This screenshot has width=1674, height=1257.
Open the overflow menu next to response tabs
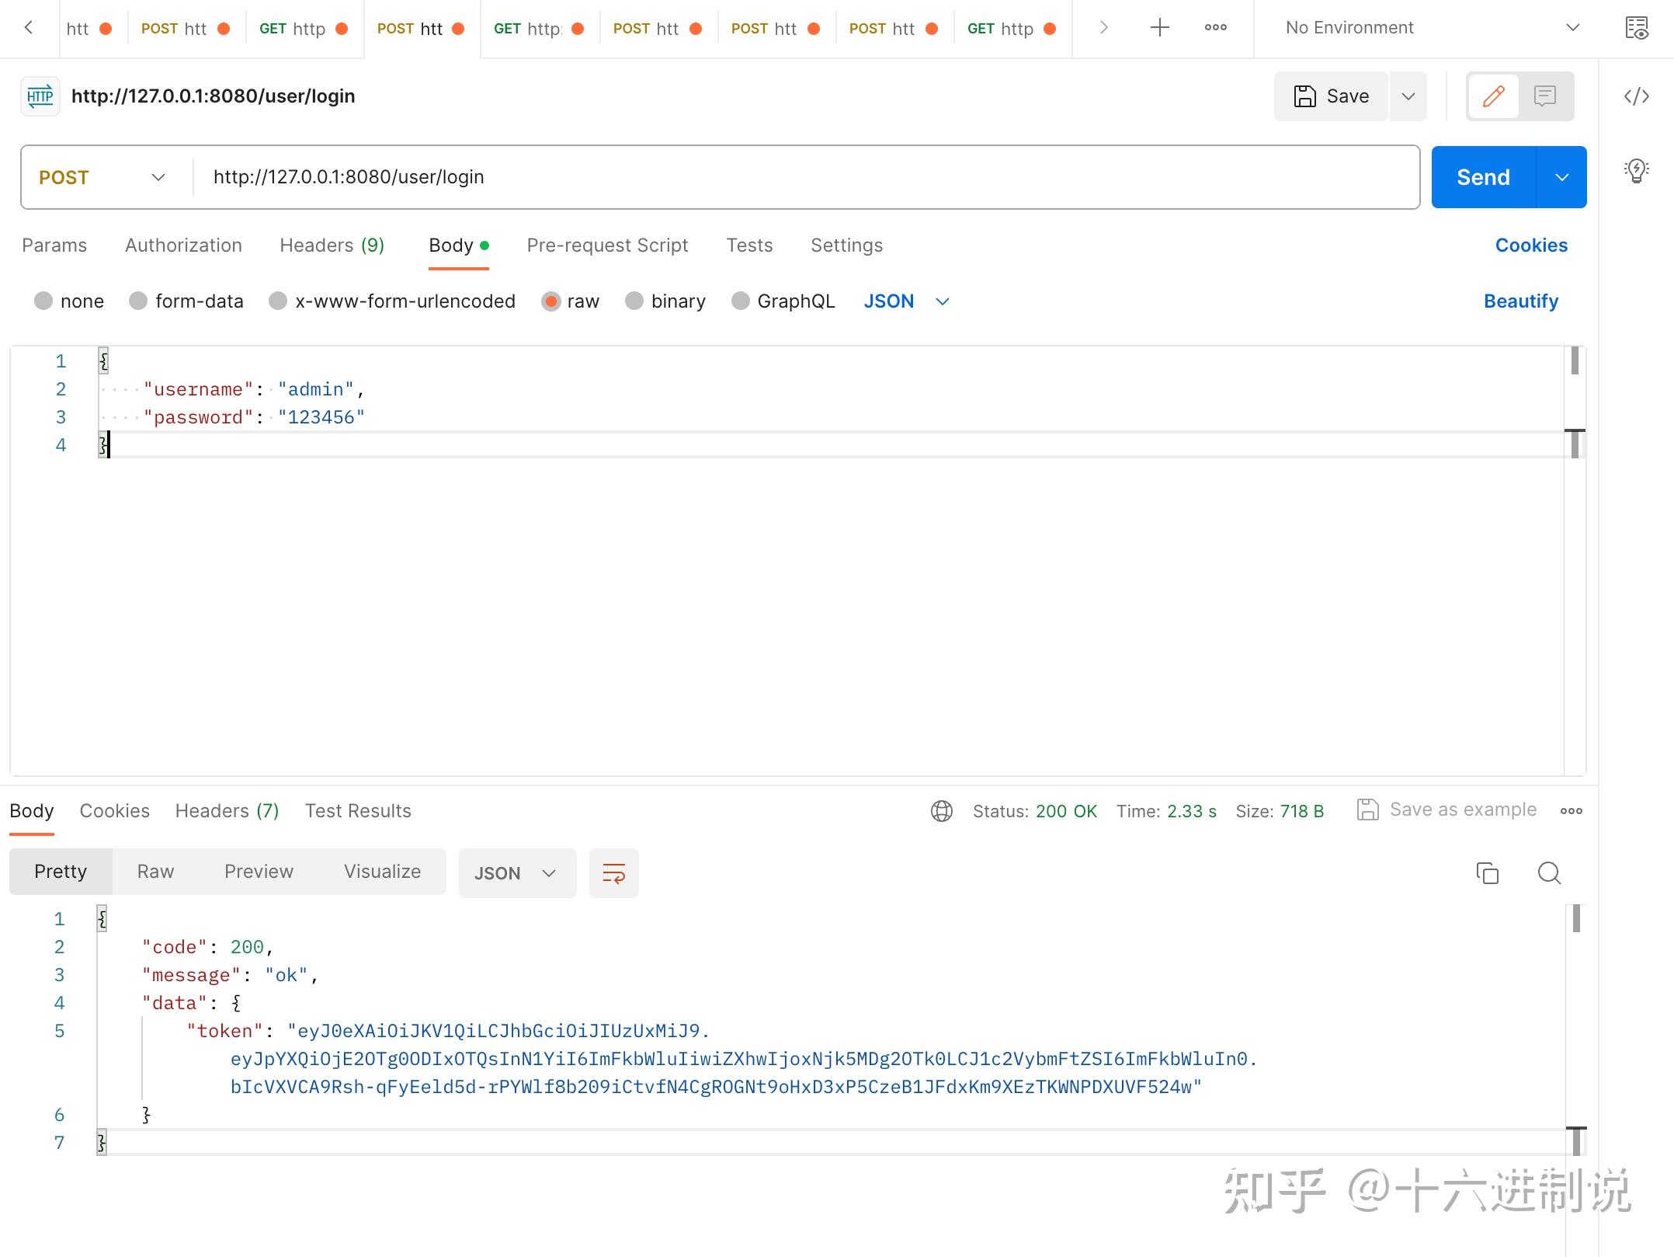click(x=1571, y=810)
